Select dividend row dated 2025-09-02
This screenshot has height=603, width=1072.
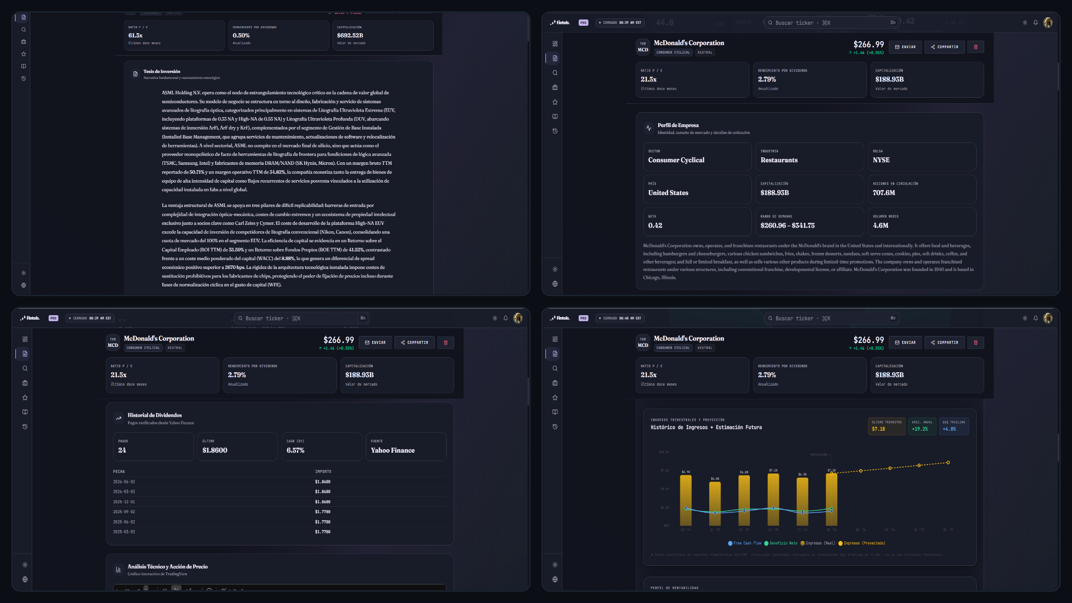(x=279, y=512)
